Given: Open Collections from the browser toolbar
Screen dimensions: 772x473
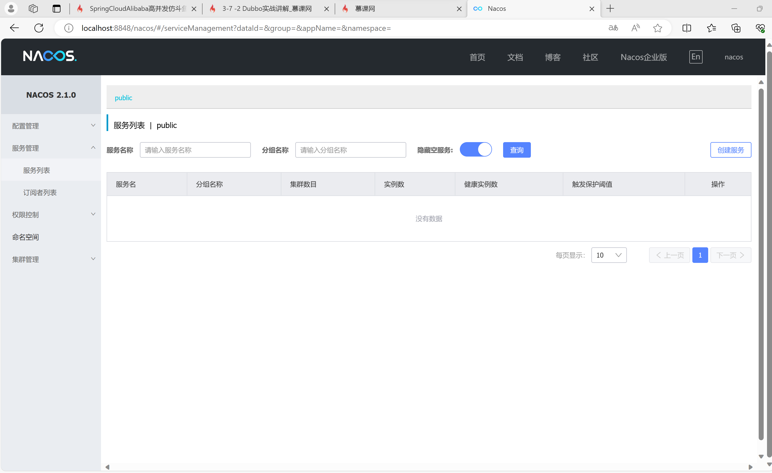Looking at the screenshot, I should (x=736, y=28).
